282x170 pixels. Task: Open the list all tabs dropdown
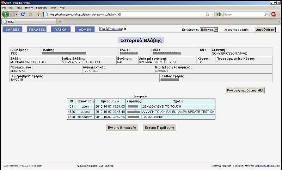tap(279, 21)
